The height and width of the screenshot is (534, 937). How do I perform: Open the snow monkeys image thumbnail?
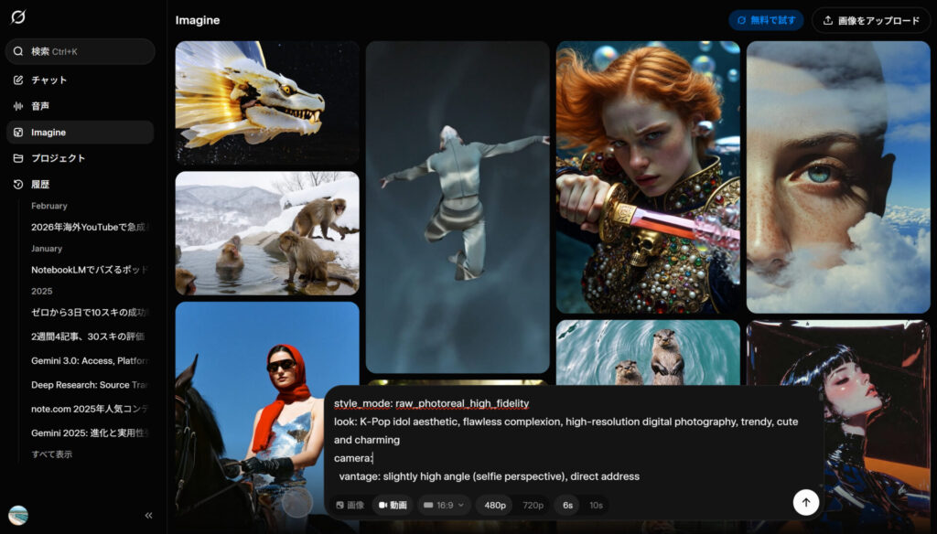pyautogui.click(x=267, y=233)
